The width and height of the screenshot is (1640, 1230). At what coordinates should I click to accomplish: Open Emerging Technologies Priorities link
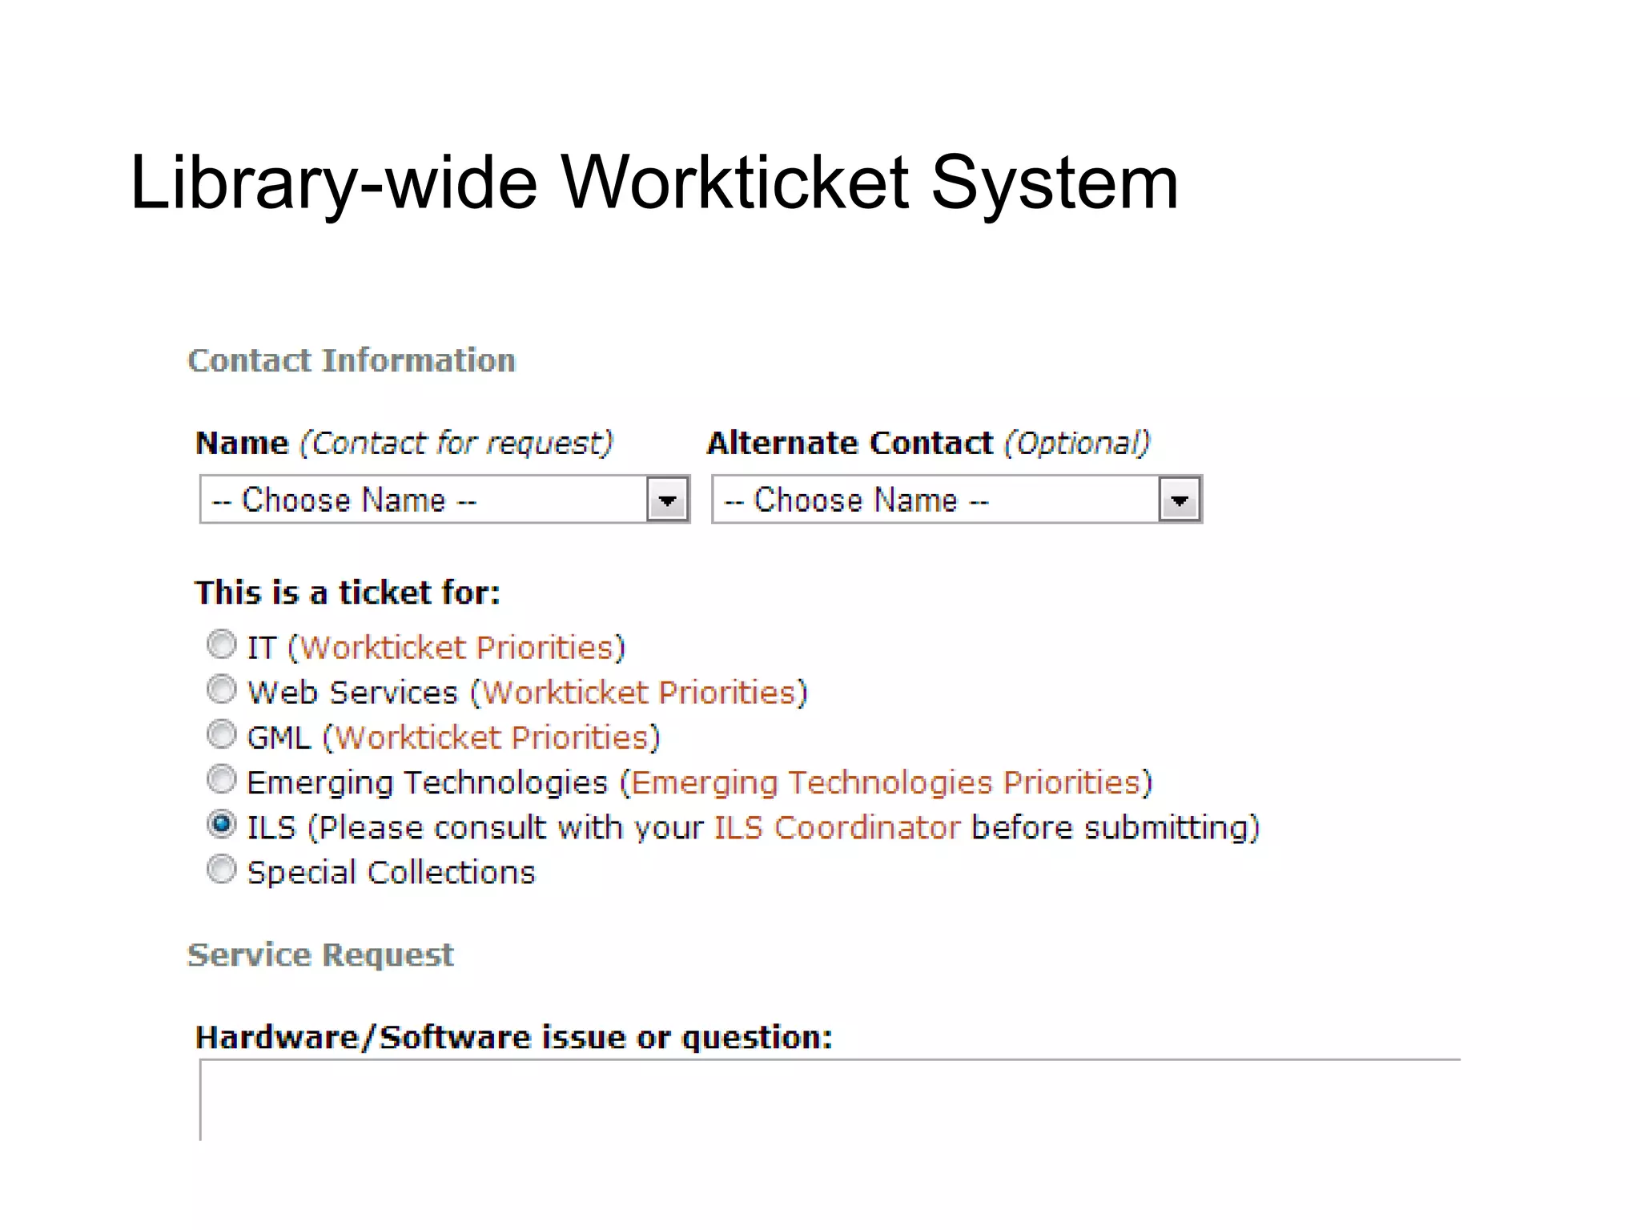point(886,783)
